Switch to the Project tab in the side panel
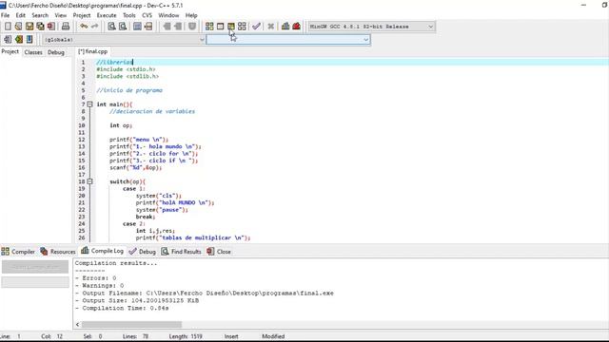Screen dimensions: 609x342 click(x=10, y=51)
